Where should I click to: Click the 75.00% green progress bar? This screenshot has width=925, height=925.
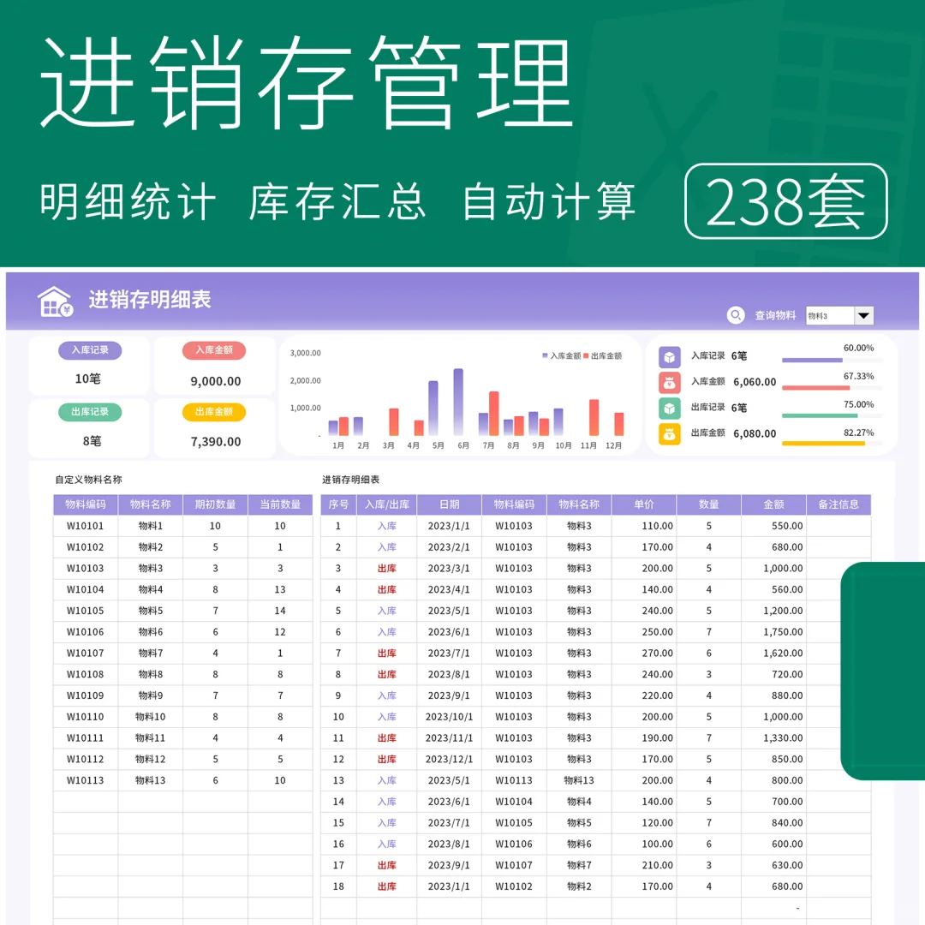point(820,416)
